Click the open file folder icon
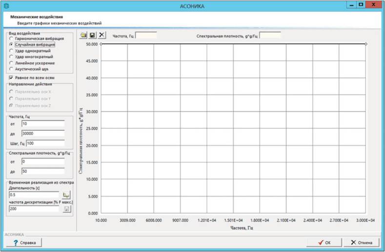Viewport: 385px width, 252px height. 83,35
